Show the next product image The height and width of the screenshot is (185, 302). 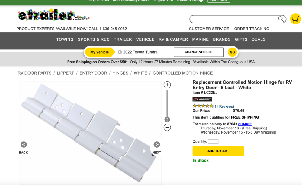tap(156, 144)
